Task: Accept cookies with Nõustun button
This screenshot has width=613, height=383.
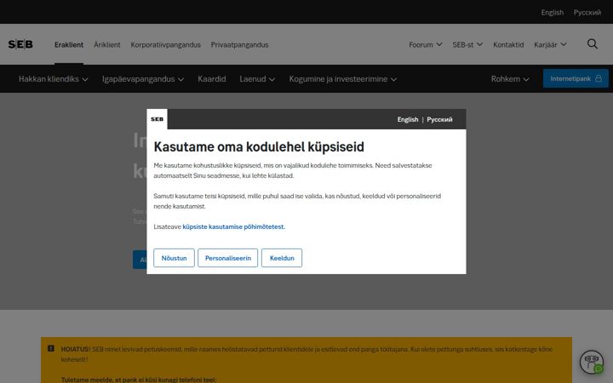Action: [174, 258]
